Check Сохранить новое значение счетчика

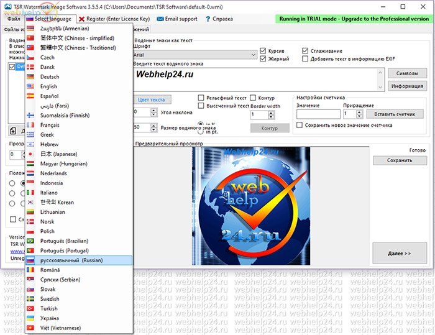(x=300, y=125)
